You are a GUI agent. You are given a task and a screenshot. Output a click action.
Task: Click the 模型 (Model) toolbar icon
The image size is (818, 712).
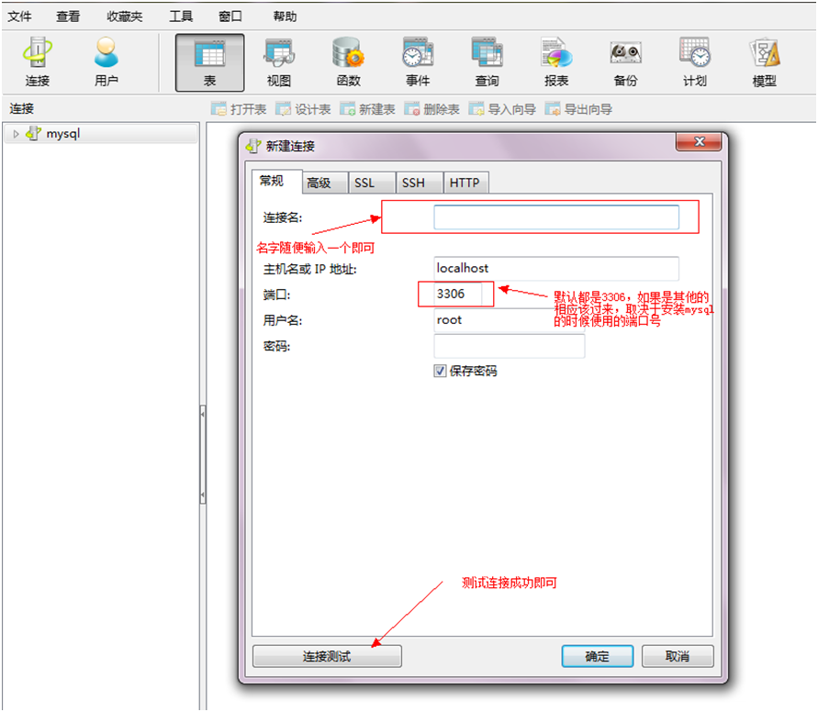764,62
